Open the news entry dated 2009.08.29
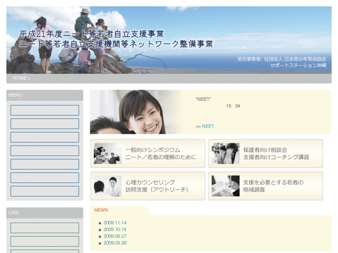 (115, 243)
